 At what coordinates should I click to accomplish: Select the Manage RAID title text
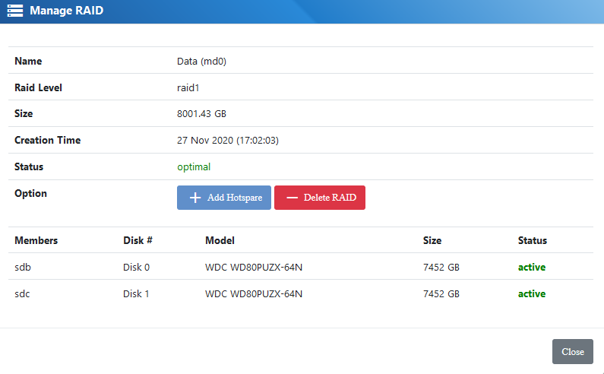(66, 11)
